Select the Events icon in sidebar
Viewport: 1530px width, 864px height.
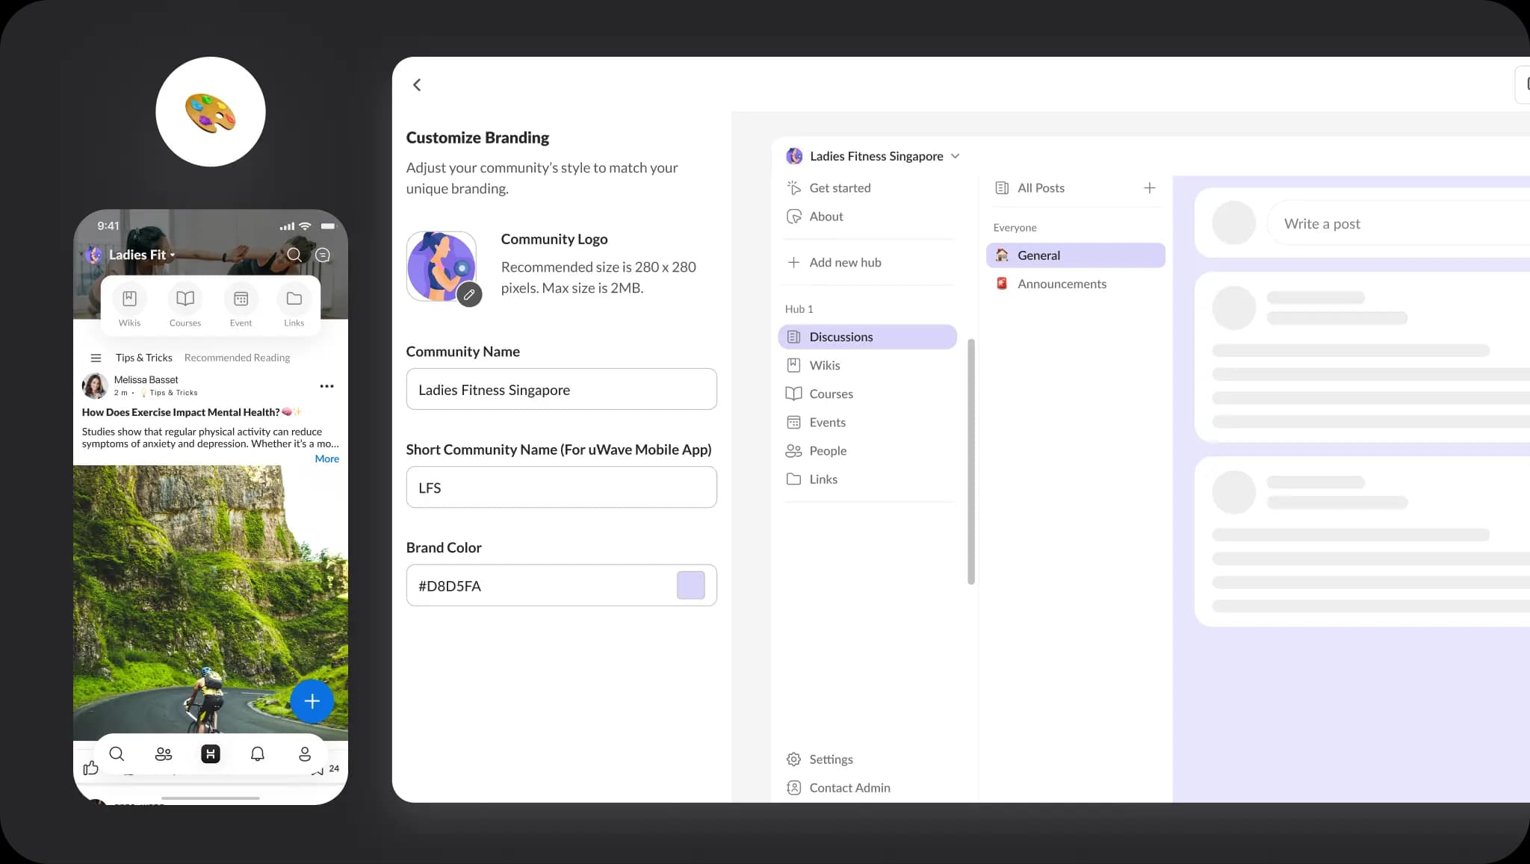point(793,421)
